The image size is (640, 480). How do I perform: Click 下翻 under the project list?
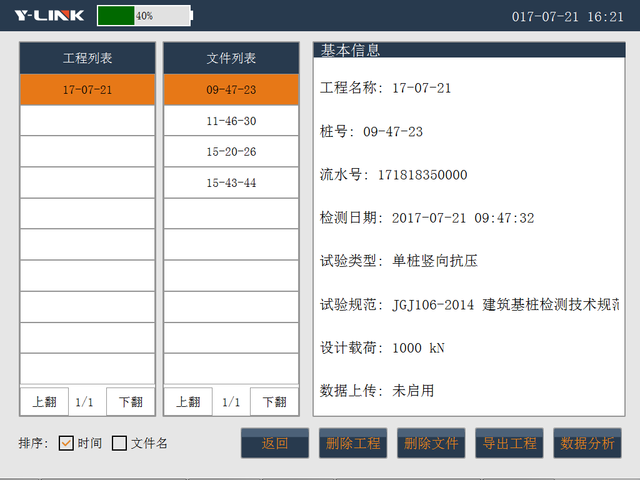point(131,402)
